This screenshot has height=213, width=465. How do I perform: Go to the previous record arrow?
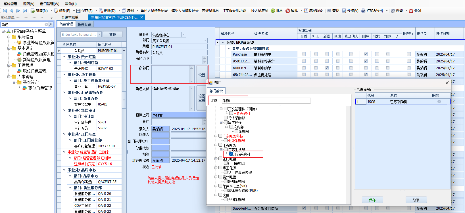11,11
